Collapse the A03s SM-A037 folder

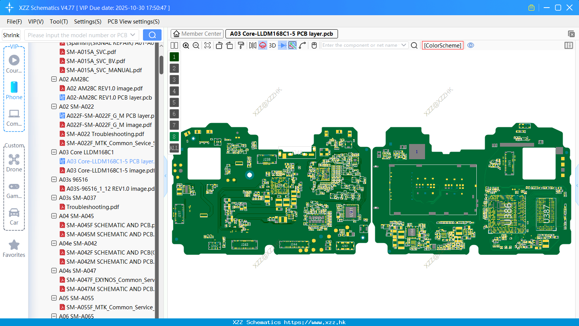click(54, 198)
